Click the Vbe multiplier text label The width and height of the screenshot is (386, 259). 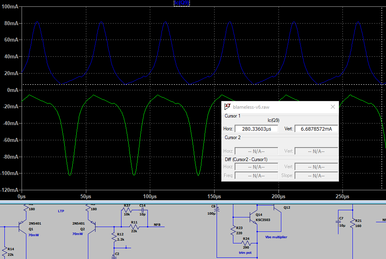[276, 237]
